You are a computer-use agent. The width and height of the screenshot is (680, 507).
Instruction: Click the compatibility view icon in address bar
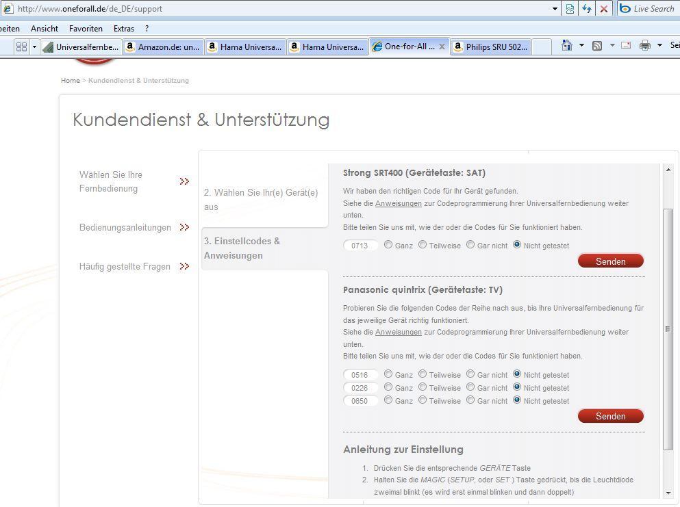pos(570,9)
